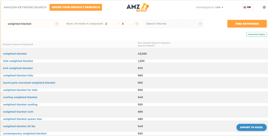
Task: Click Order Your Product Research button
Action: [x=76, y=7]
